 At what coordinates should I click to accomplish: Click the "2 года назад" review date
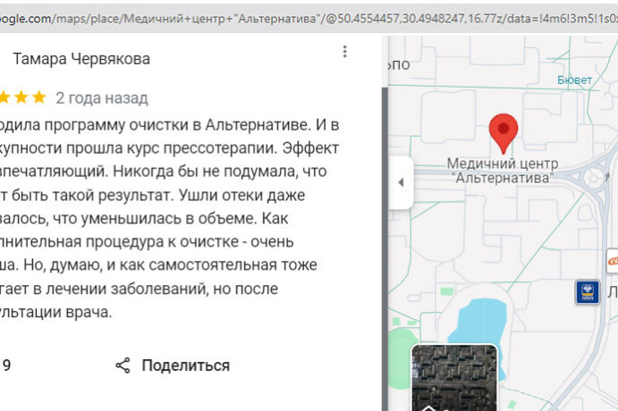[x=102, y=98]
